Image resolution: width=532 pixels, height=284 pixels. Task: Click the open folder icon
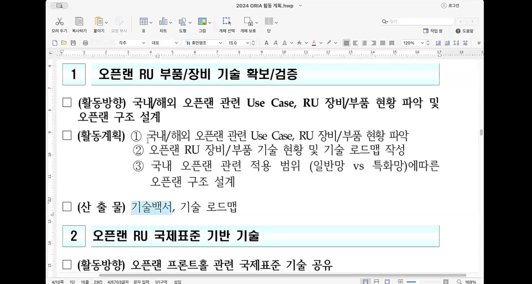pyautogui.click(x=64, y=43)
